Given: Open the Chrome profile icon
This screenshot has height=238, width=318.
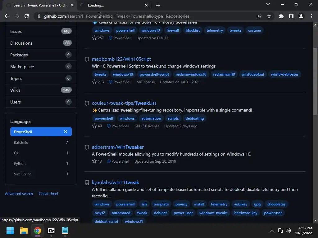Looking at the screenshot, I should click(301, 16).
